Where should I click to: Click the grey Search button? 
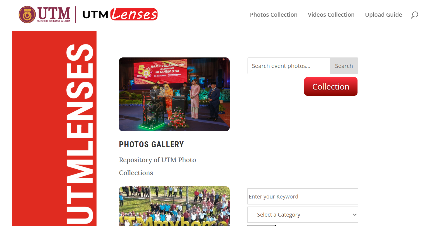344,66
